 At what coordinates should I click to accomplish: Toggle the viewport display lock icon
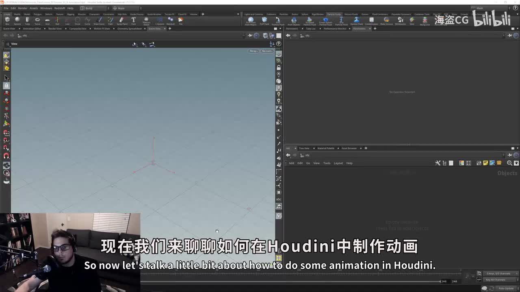coord(279,67)
